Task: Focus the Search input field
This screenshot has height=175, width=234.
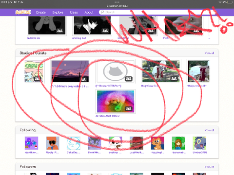Action: click(x=157, y=12)
